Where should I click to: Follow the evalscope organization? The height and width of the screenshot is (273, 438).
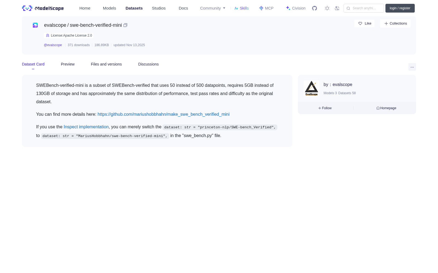325,108
